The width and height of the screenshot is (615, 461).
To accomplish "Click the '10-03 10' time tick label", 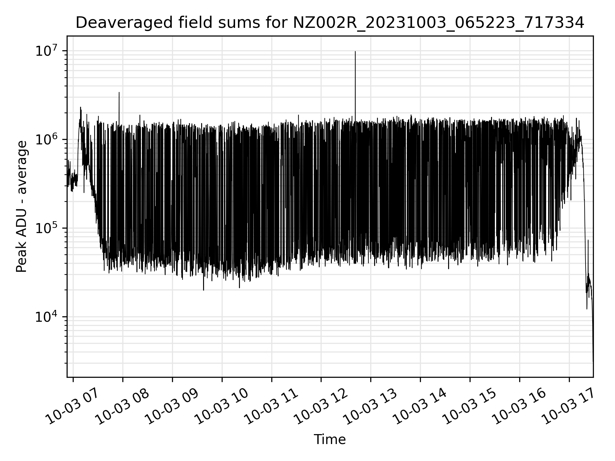I will [221, 406].
